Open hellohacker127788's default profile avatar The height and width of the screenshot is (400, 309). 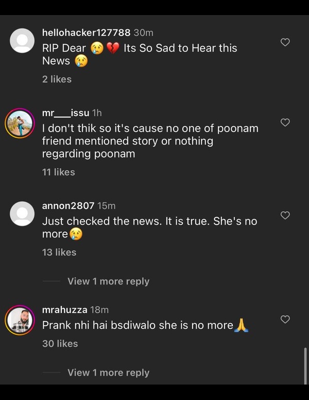point(22,41)
